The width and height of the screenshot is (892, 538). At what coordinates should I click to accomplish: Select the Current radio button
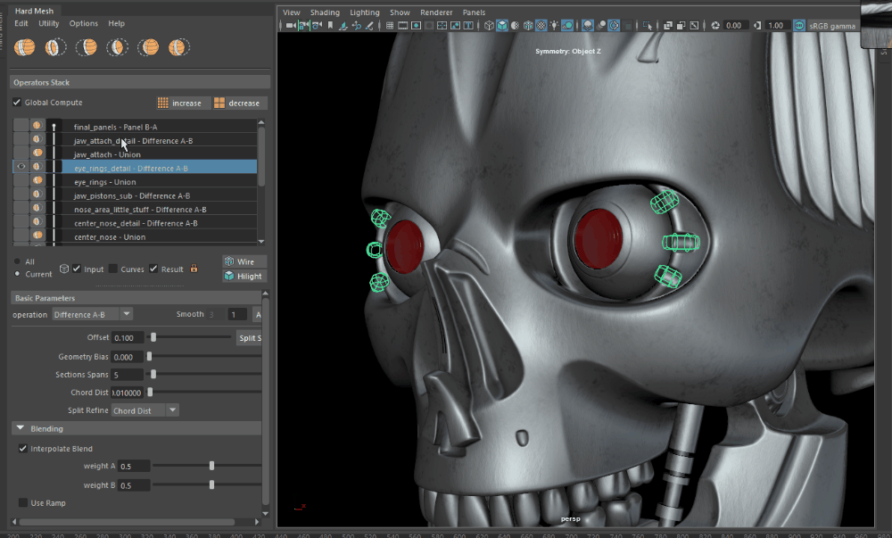(17, 274)
